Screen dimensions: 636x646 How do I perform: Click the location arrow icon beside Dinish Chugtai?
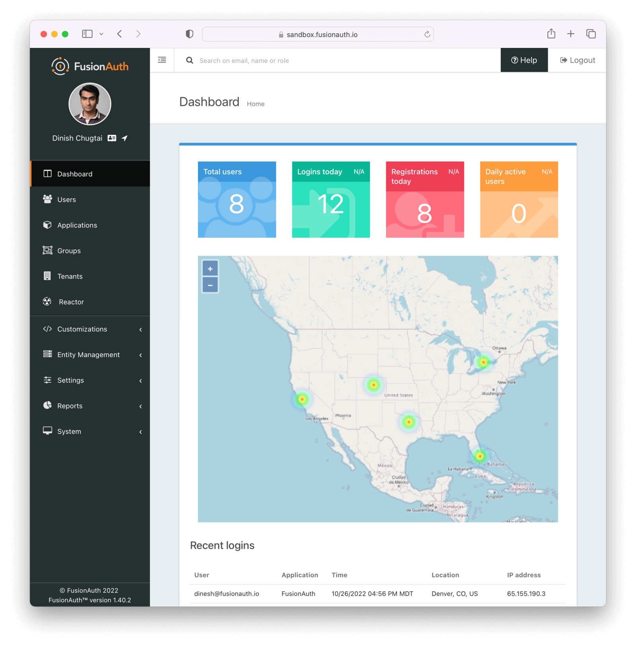point(124,138)
